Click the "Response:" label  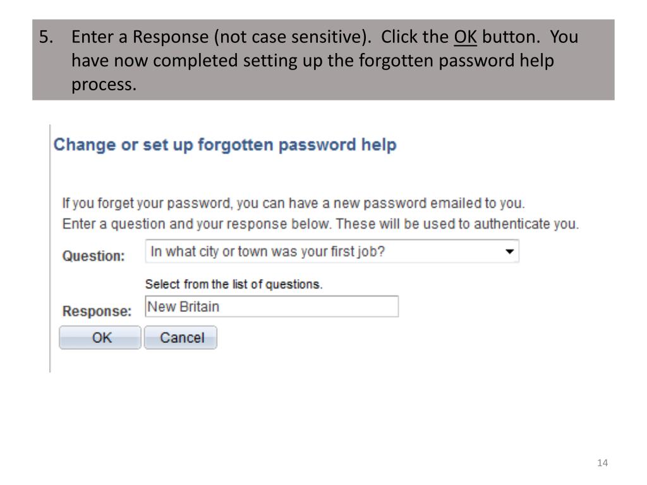pos(97,311)
